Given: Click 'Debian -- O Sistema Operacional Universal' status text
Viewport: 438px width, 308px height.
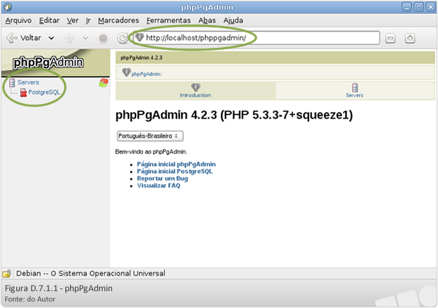Looking at the screenshot, I should pyautogui.click(x=91, y=274).
